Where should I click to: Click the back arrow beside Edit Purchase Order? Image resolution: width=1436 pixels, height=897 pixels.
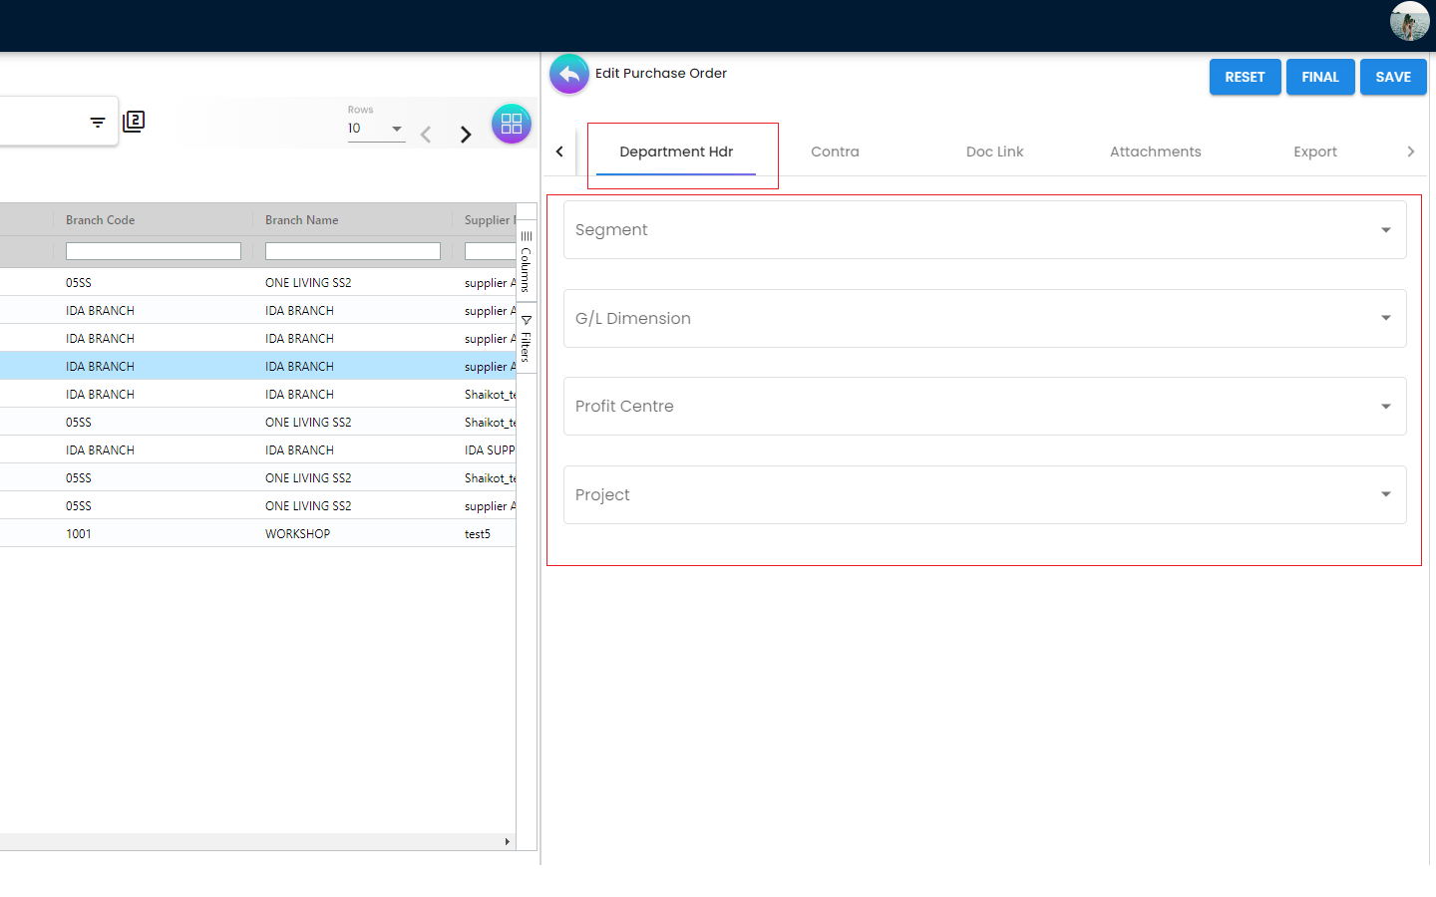click(x=568, y=74)
